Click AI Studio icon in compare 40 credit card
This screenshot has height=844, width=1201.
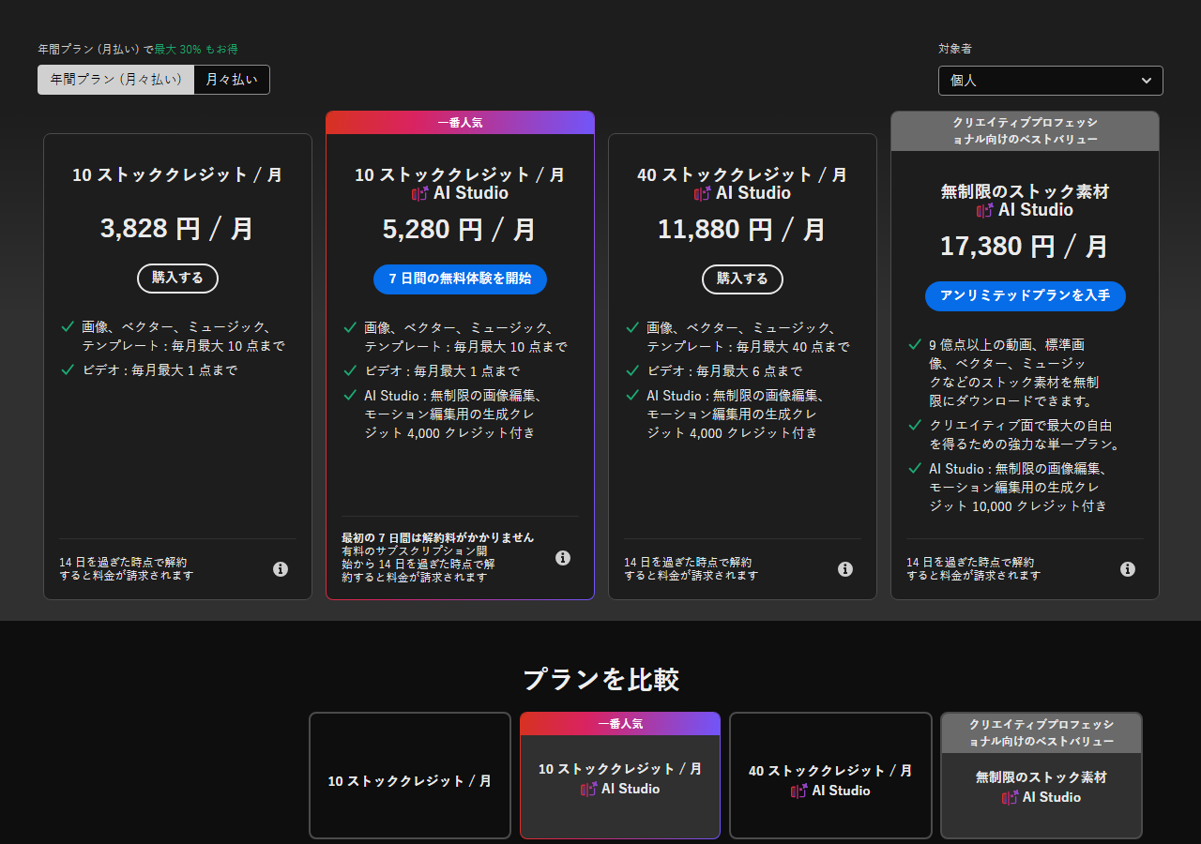(799, 791)
